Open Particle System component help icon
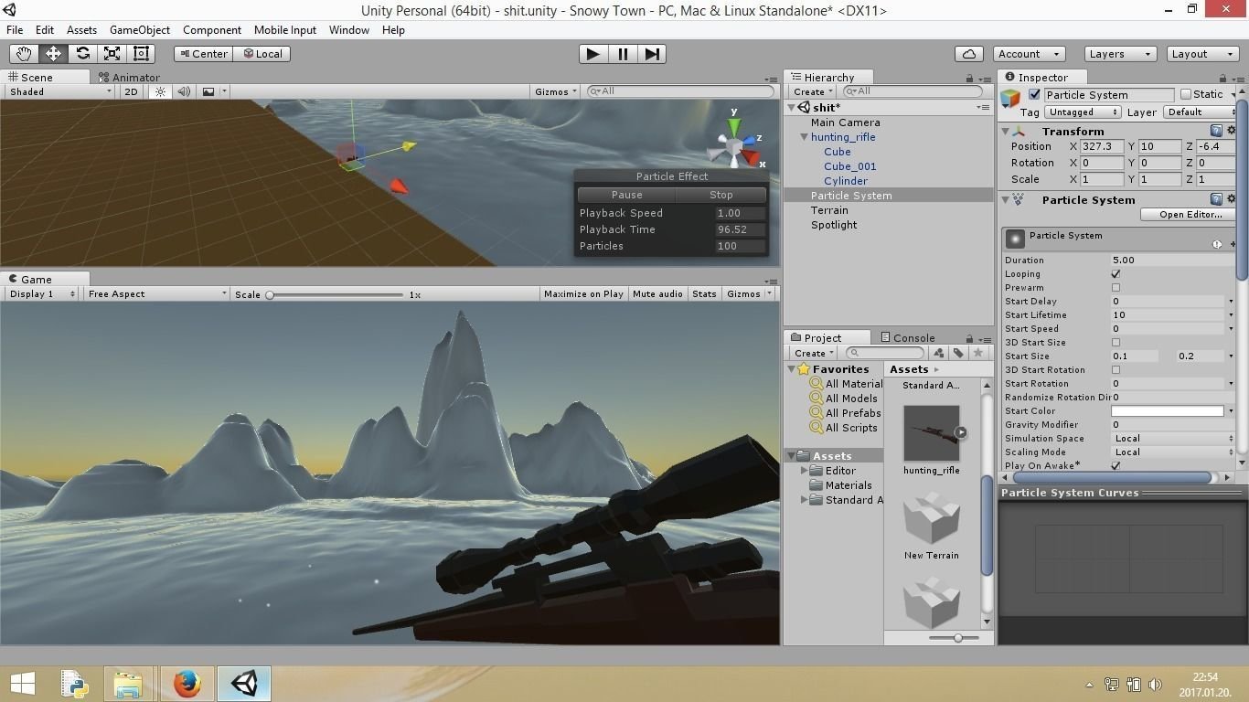The image size is (1249, 702). (x=1216, y=199)
